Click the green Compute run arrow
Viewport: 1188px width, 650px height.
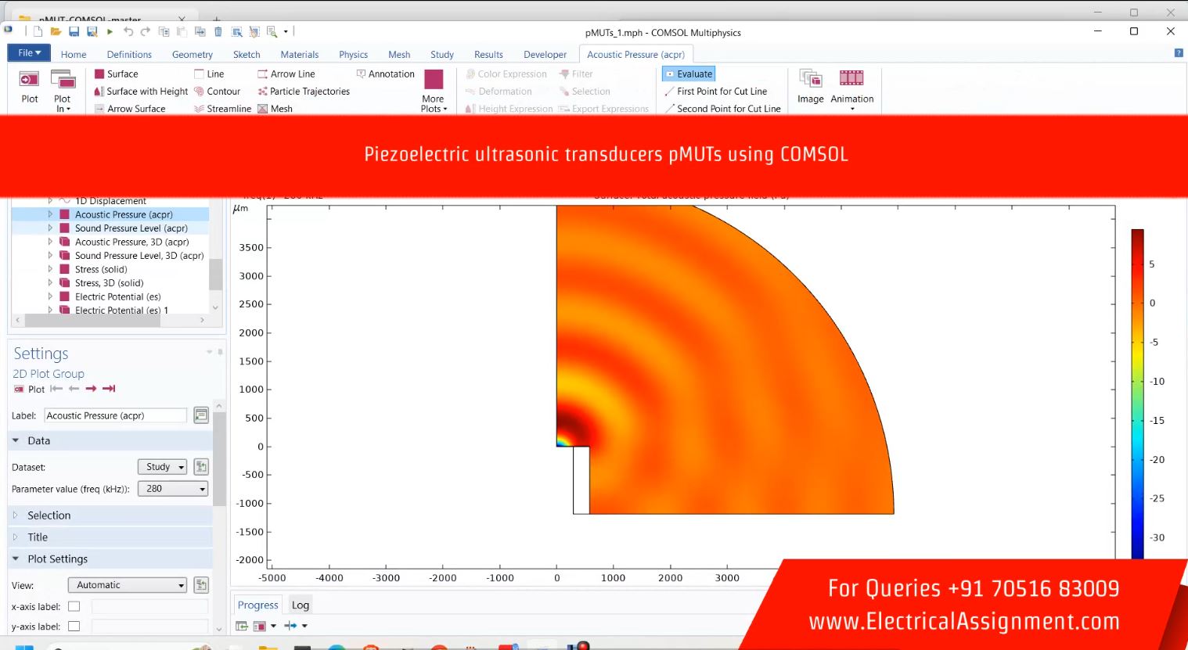click(x=110, y=32)
